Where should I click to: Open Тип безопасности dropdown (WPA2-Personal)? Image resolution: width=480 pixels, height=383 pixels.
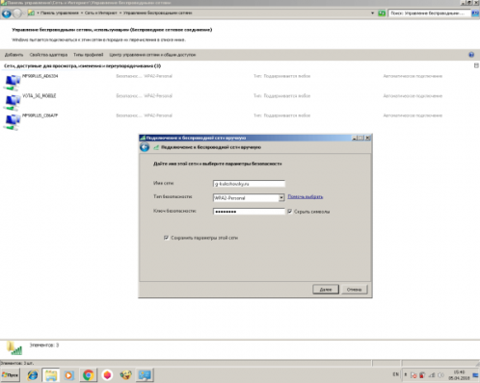(x=281, y=197)
